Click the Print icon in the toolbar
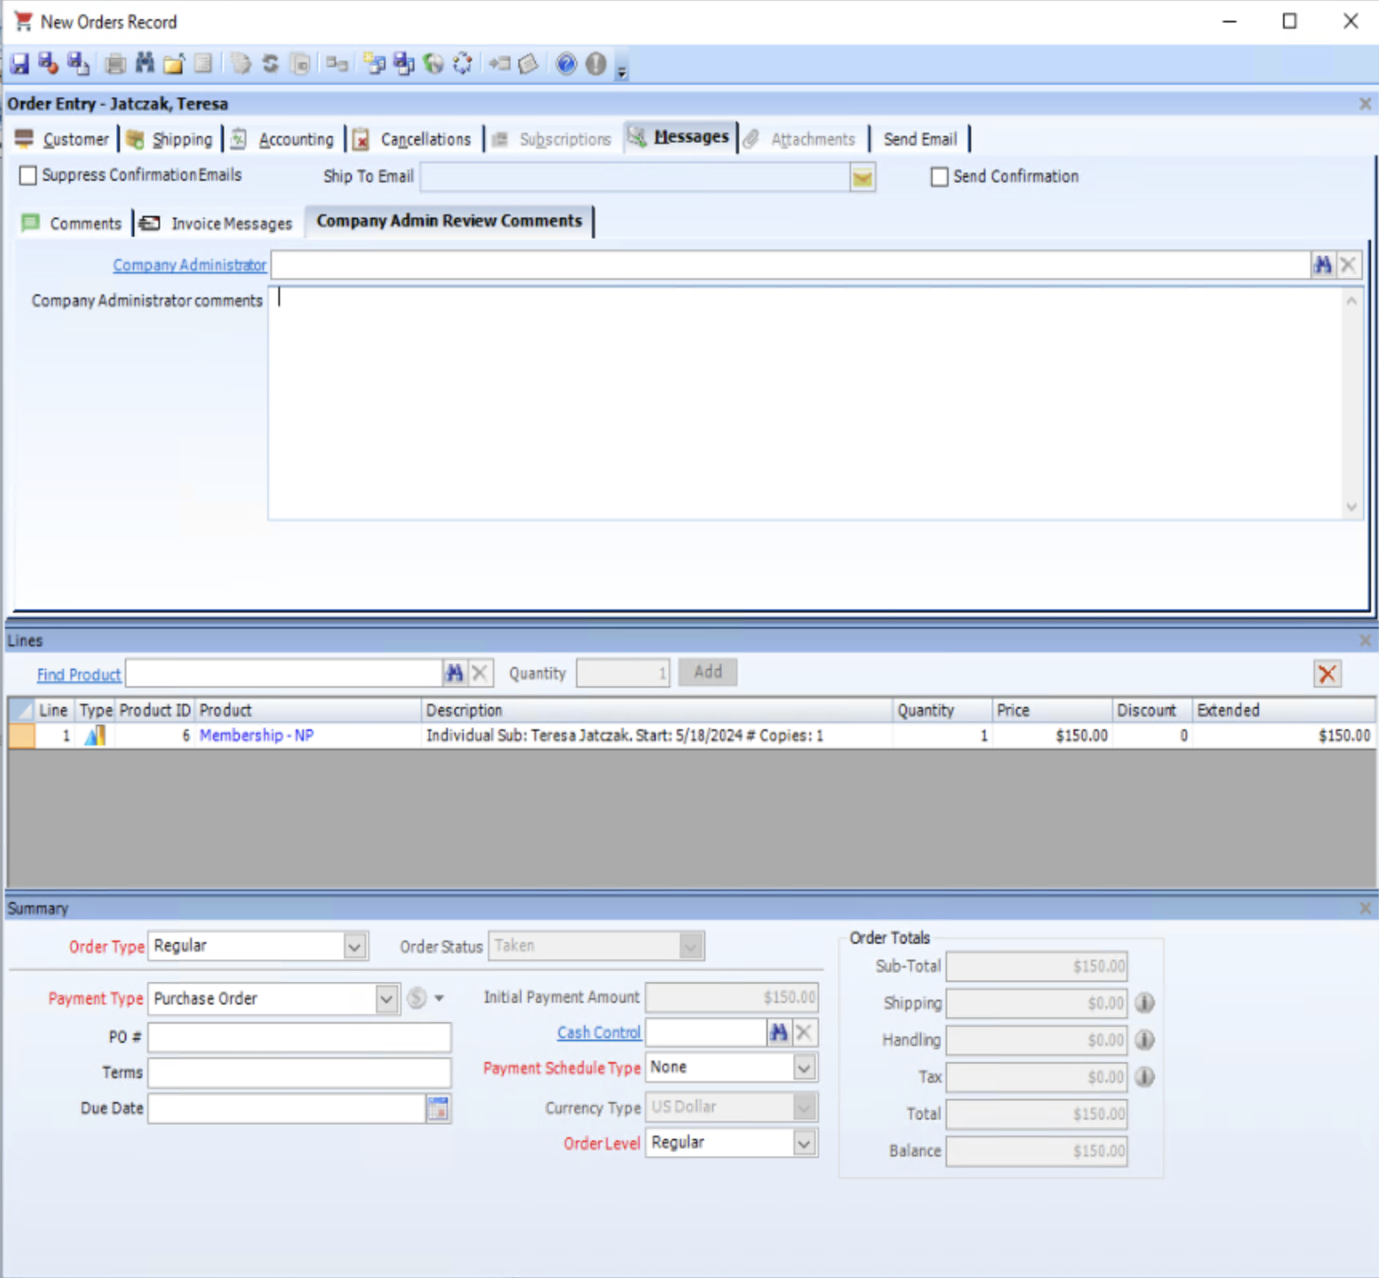Image resolution: width=1379 pixels, height=1278 pixels. 115,64
